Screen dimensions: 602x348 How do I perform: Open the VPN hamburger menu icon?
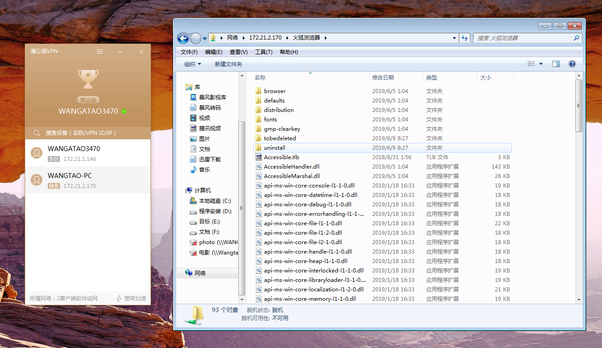click(100, 52)
